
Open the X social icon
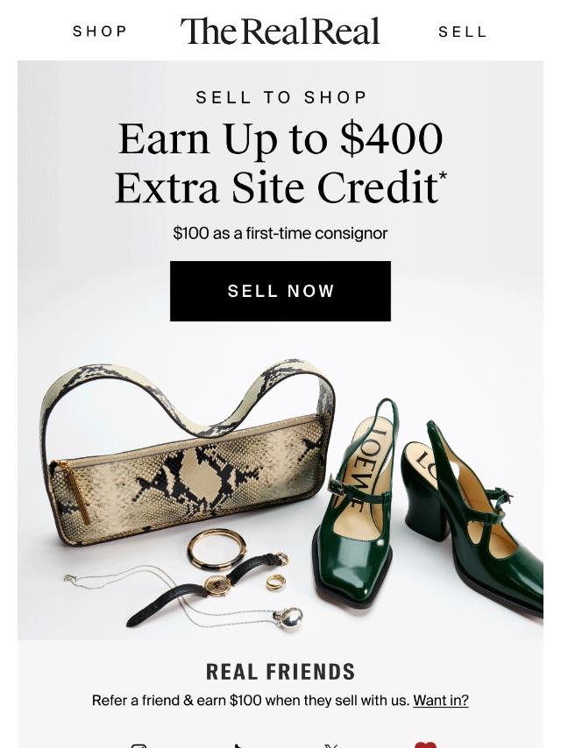332,745
